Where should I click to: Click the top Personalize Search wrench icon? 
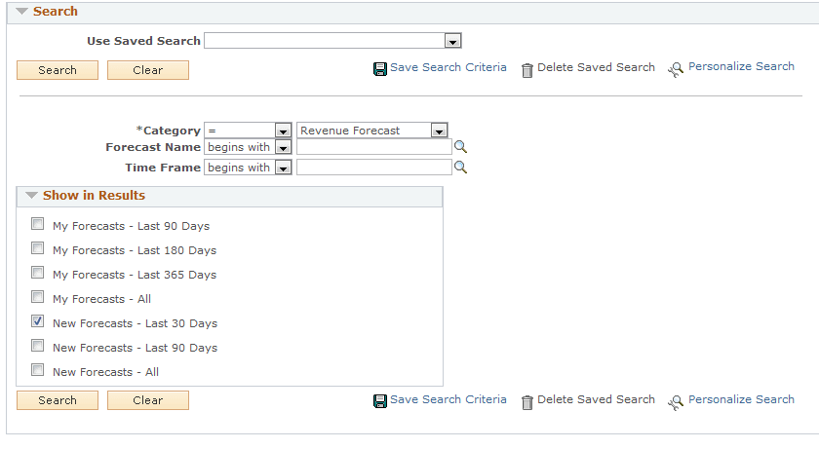coord(676,69)
